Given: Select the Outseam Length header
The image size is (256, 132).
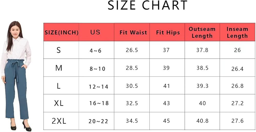Looking at the screenshot, I should 202,32.
